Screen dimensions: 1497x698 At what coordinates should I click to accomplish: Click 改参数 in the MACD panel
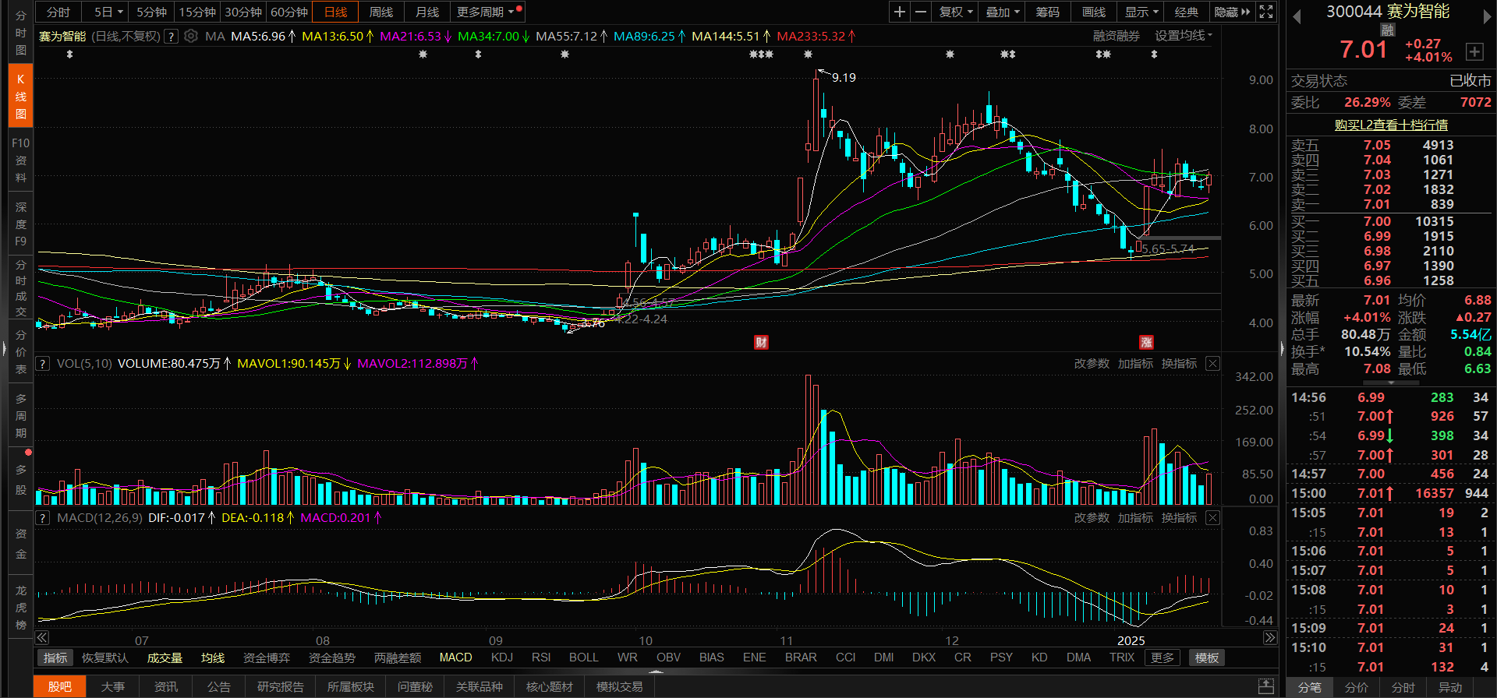click(x=1091, y=518)
